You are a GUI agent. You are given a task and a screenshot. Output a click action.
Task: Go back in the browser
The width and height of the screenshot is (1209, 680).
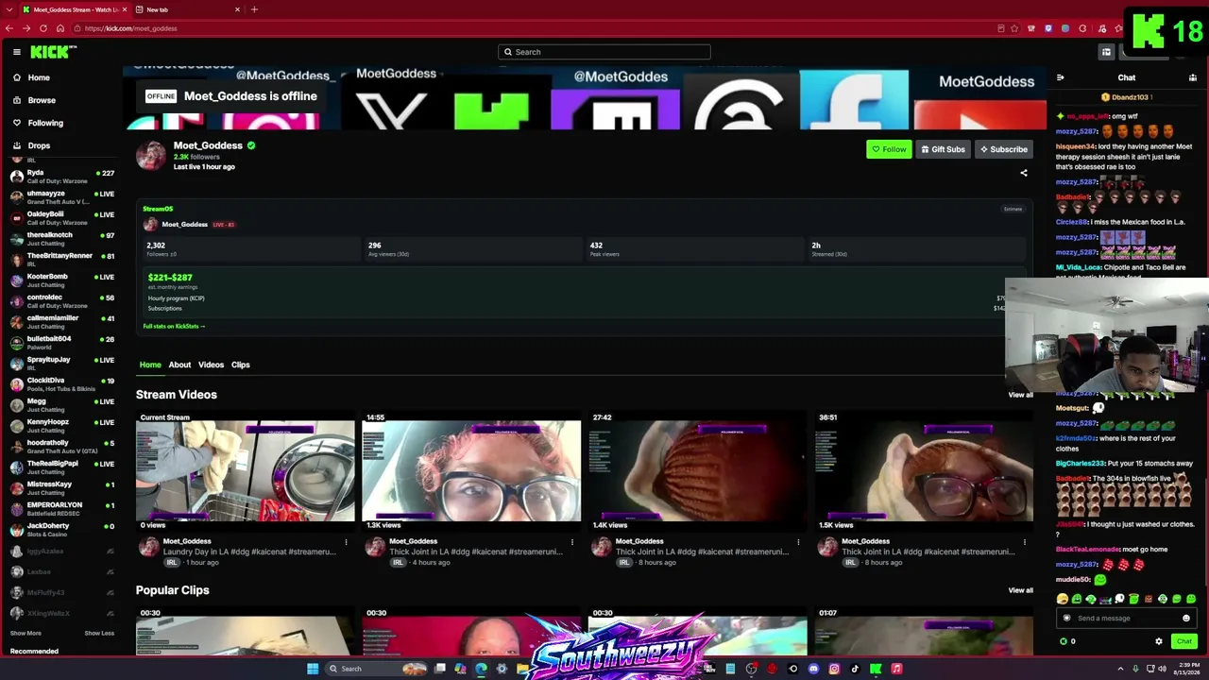tap(9, 28)
